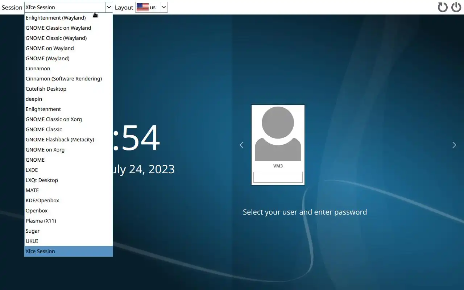Select highlighted Xfce Session list entry
This screenshot has height=290, width=464.
(x=69, y=251)
